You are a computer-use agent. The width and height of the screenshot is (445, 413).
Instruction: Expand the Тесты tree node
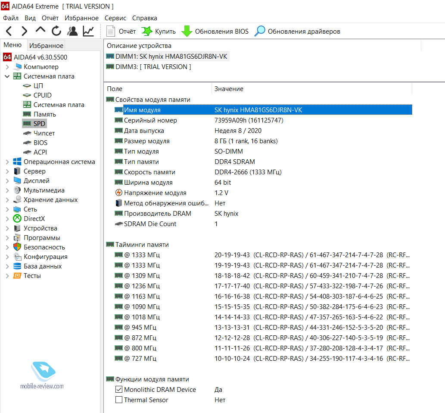click(x=7, y=276)
